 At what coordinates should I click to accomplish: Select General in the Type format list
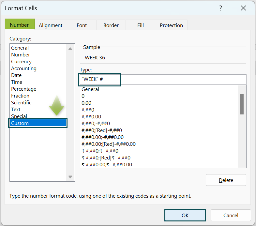(x=159, y=89)
